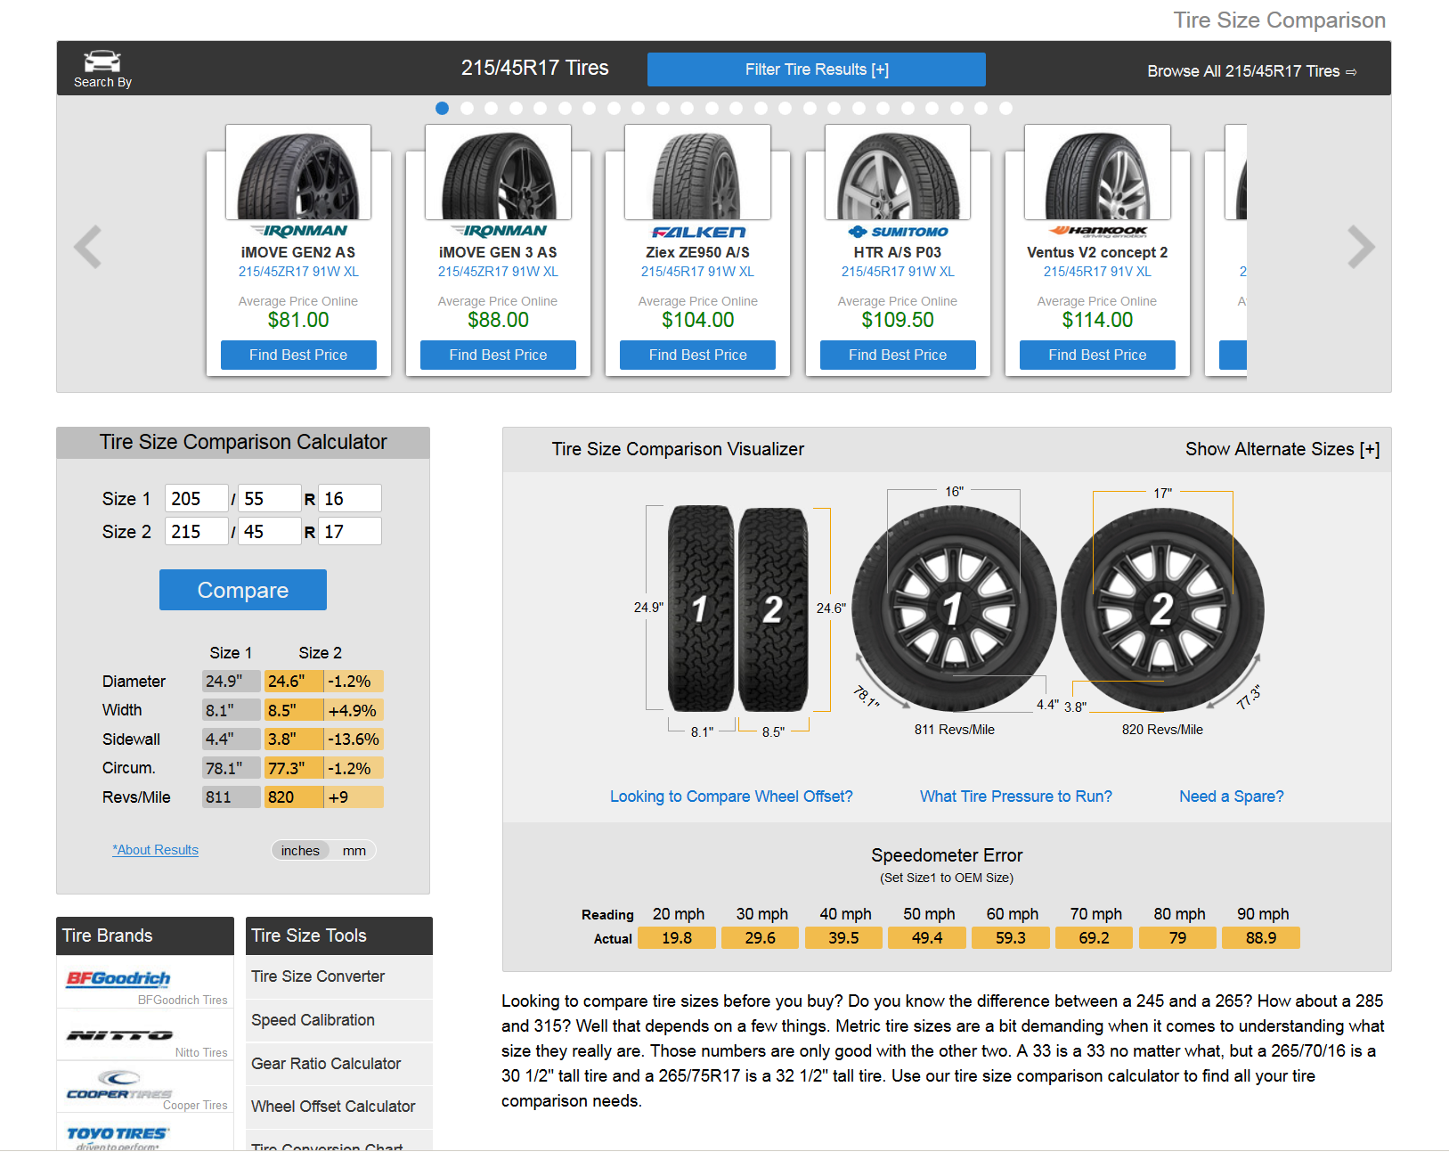Viewport: 1449px width, 1152px height.
Task: Open Tire Size Converter tool
Action: coord(318,976)
